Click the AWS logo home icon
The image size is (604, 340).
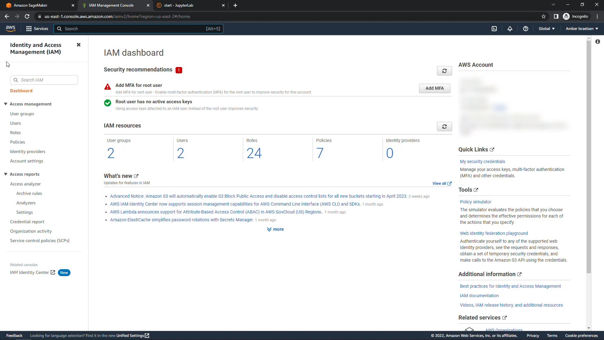[10, 29]
